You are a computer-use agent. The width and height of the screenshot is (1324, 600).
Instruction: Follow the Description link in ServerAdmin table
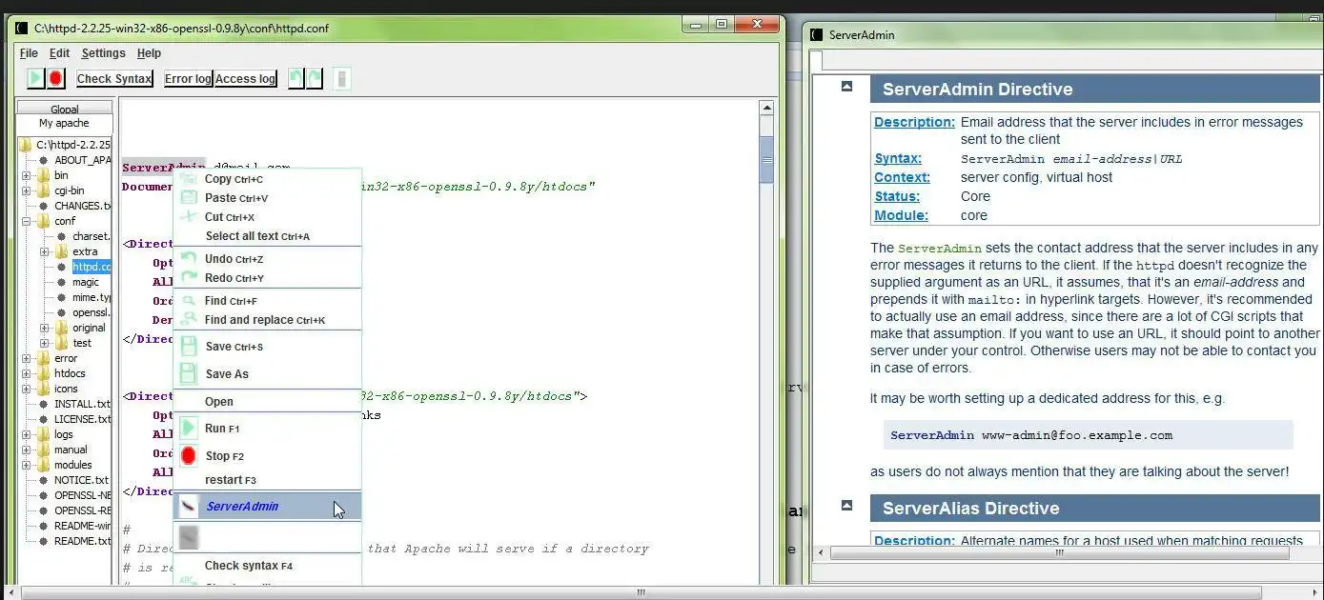click(914, 122)
